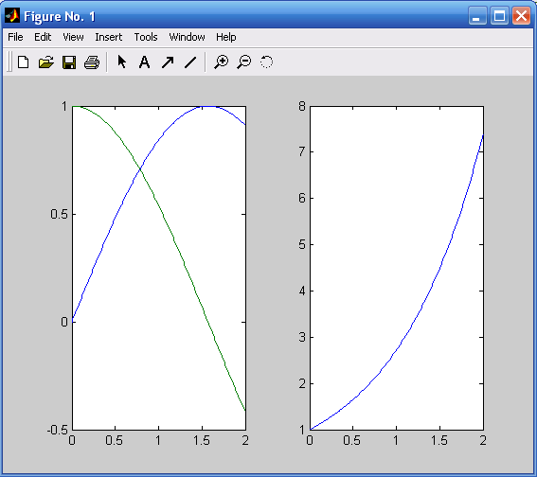Expand the Tools menu

[146, 37]
